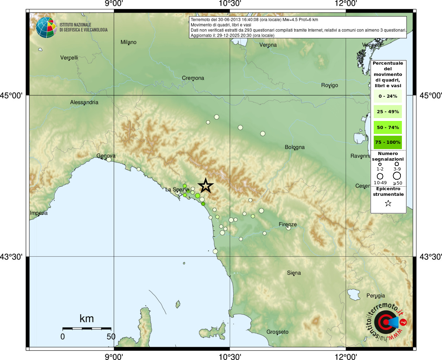
Task: Click the left 45°00' latitude label
Action: click(x=11, y=95)
